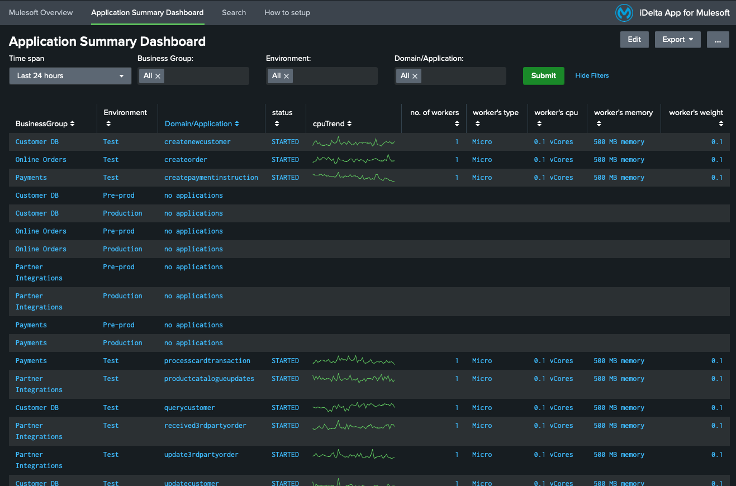The width and height of the screenshot is (736, 486).
Task: Sort by worker's weight sort icon
Action: click(x=721, y=124)
